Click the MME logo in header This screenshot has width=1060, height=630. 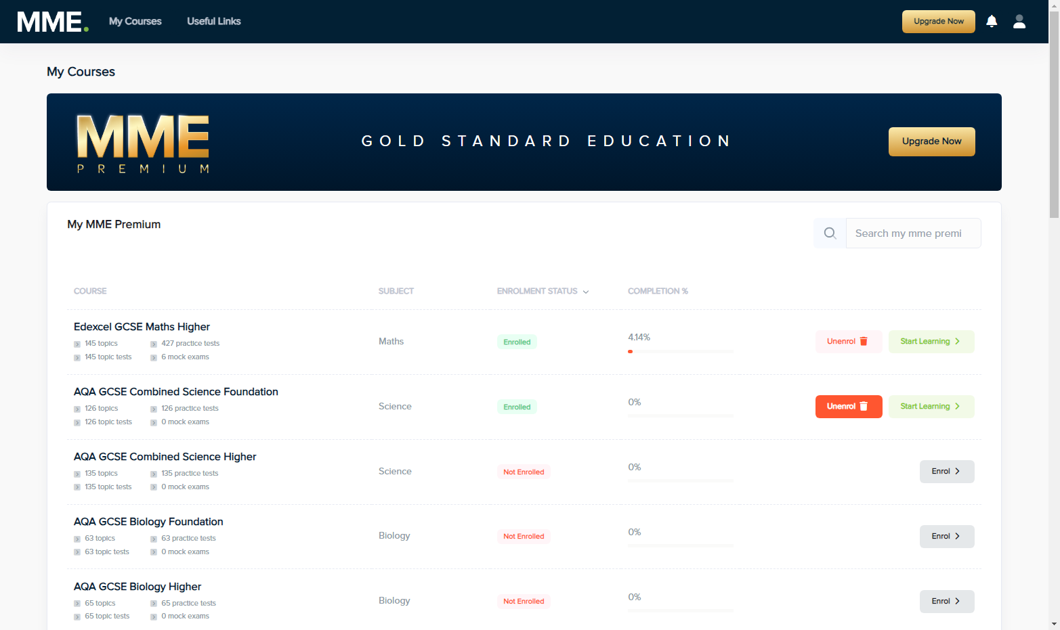click(x=53, y=22)
